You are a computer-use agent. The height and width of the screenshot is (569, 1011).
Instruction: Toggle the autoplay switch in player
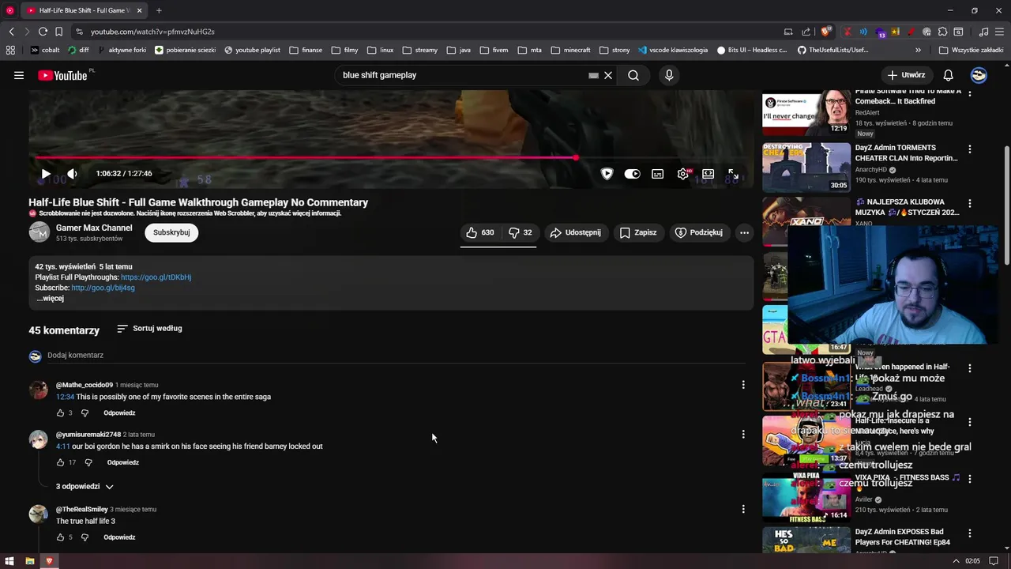[x=632, y=174]
